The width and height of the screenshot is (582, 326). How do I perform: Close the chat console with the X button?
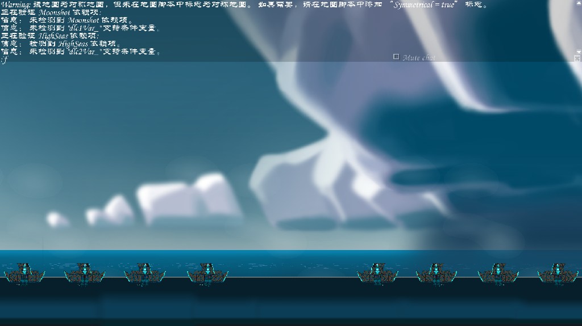pos(577,58)
